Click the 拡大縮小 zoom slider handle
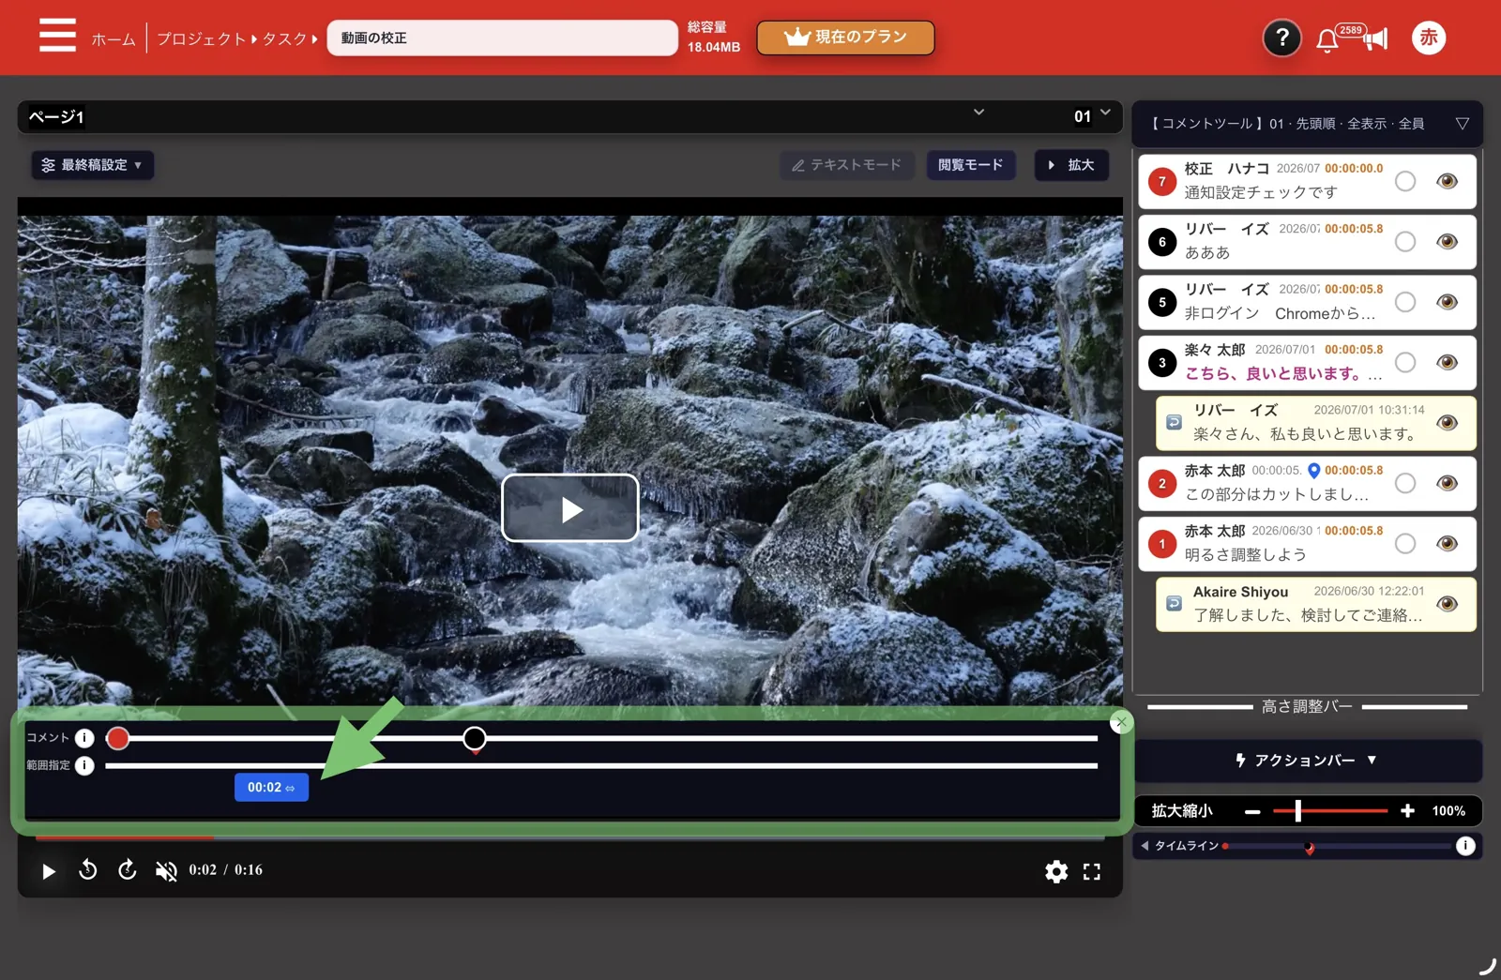This screenshot has height=980, width=1501. pyautogui.click(x=1297, y=810)
